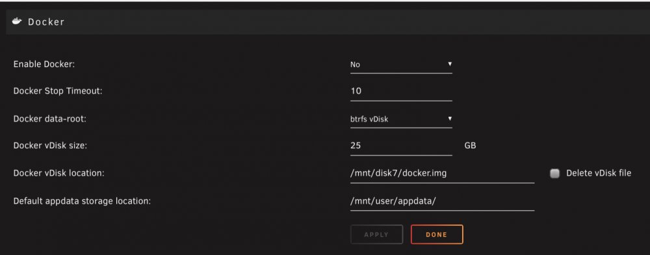Check the Delete vDisk file checkbox
This screenshot has width=650, height=255.
[554, 173]
